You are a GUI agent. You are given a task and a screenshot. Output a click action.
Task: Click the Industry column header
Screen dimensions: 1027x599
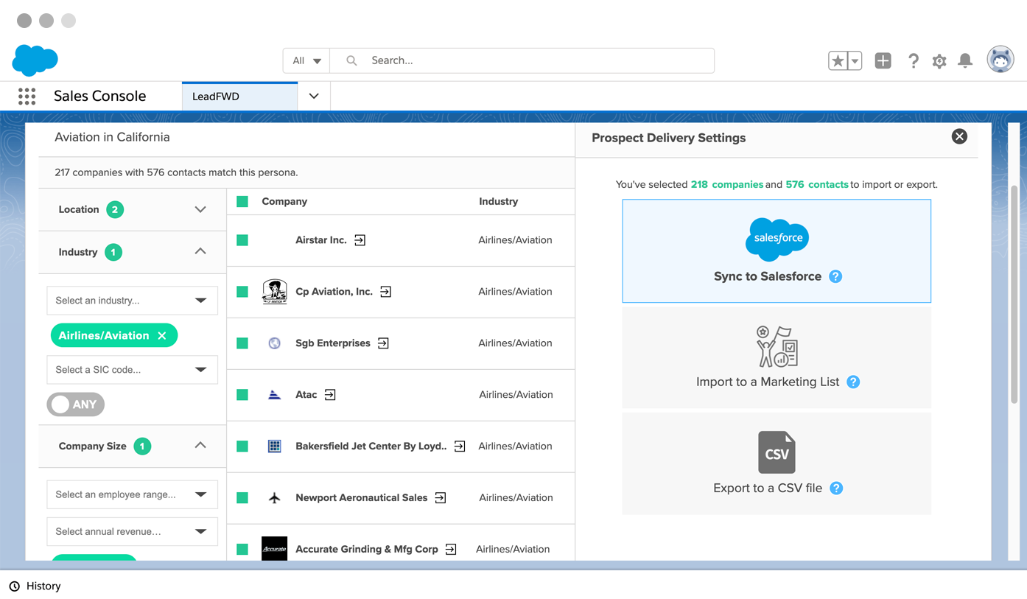click(x=498, y=201)
